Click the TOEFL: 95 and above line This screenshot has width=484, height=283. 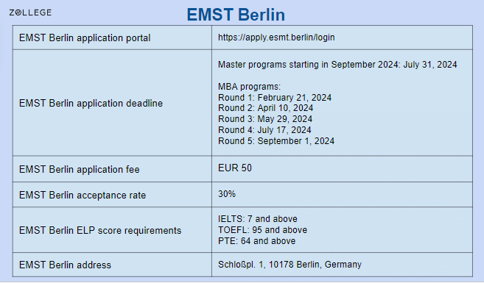[x=263, y=230]
